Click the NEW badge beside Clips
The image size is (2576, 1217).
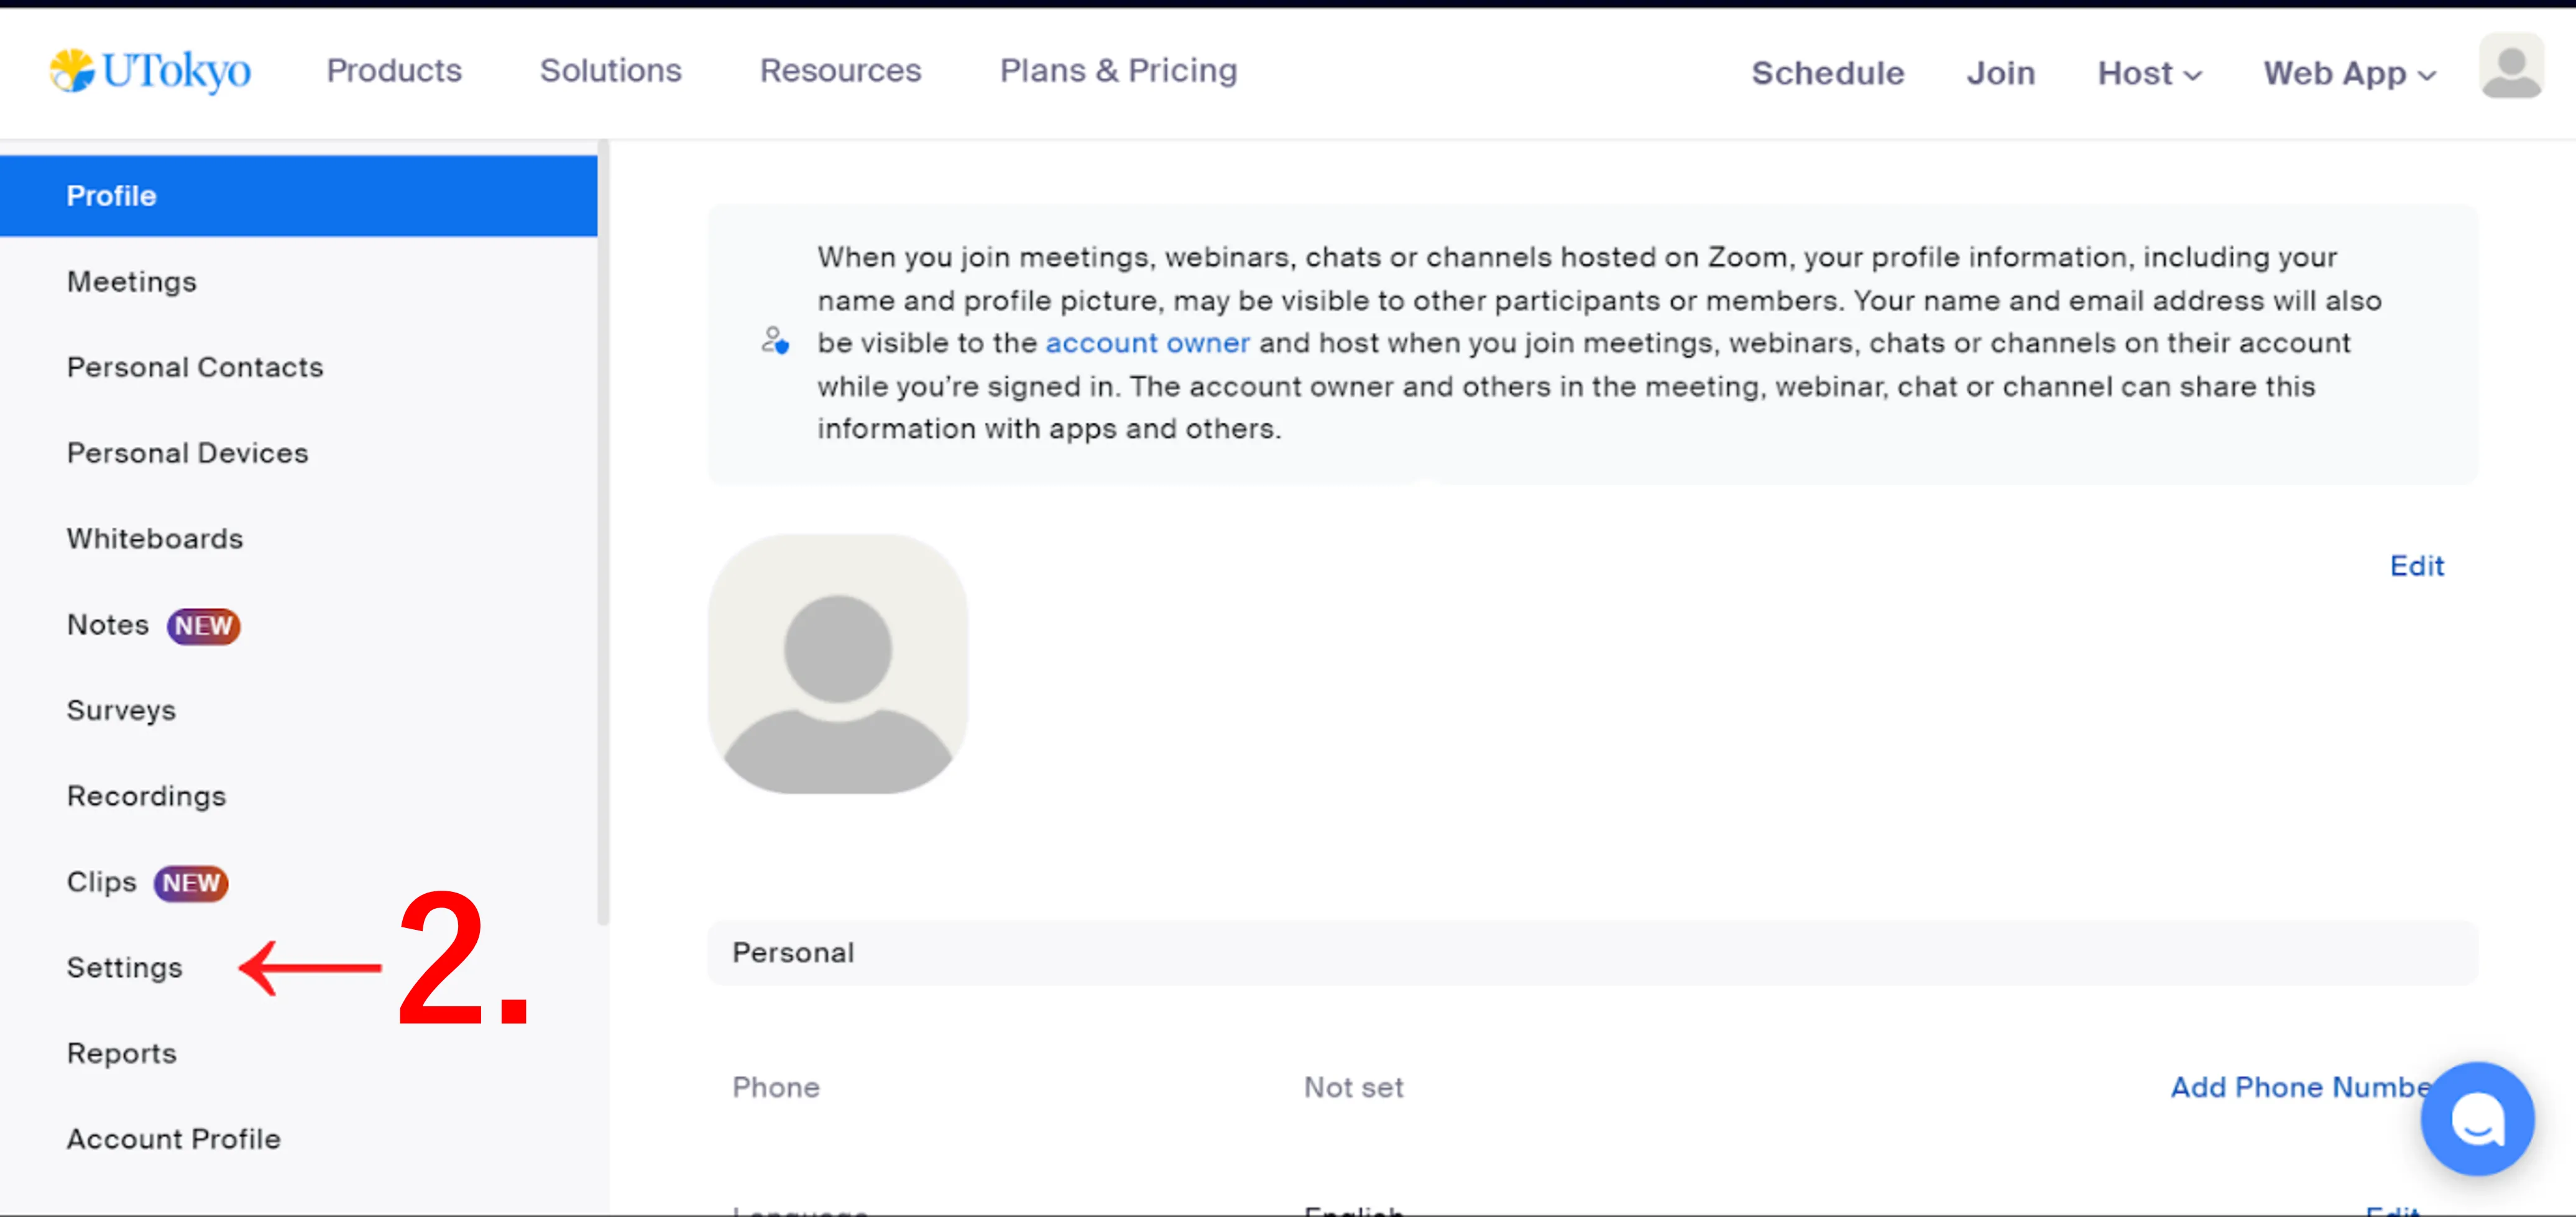coord(190,883)
